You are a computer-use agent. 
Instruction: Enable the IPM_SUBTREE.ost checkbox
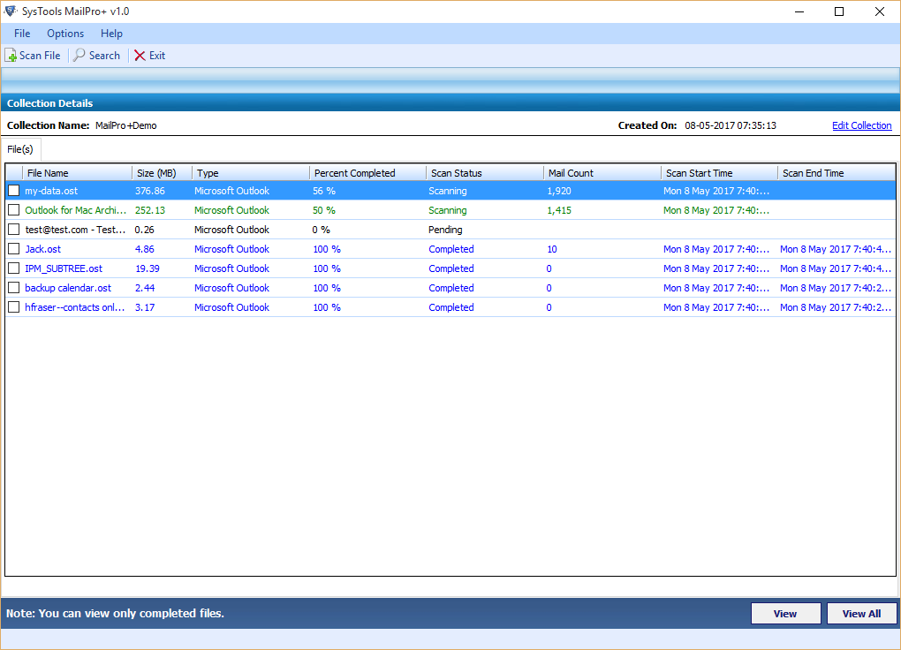14,269
